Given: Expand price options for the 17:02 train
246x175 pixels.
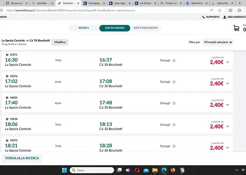Looking at the screenshot, I should point(227,83).
